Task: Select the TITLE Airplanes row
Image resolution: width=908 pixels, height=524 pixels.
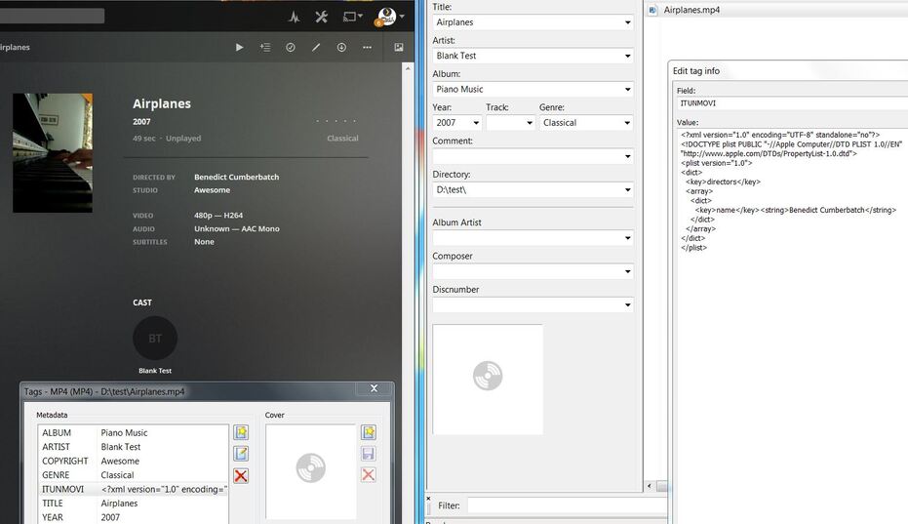Action: [134, 504]
